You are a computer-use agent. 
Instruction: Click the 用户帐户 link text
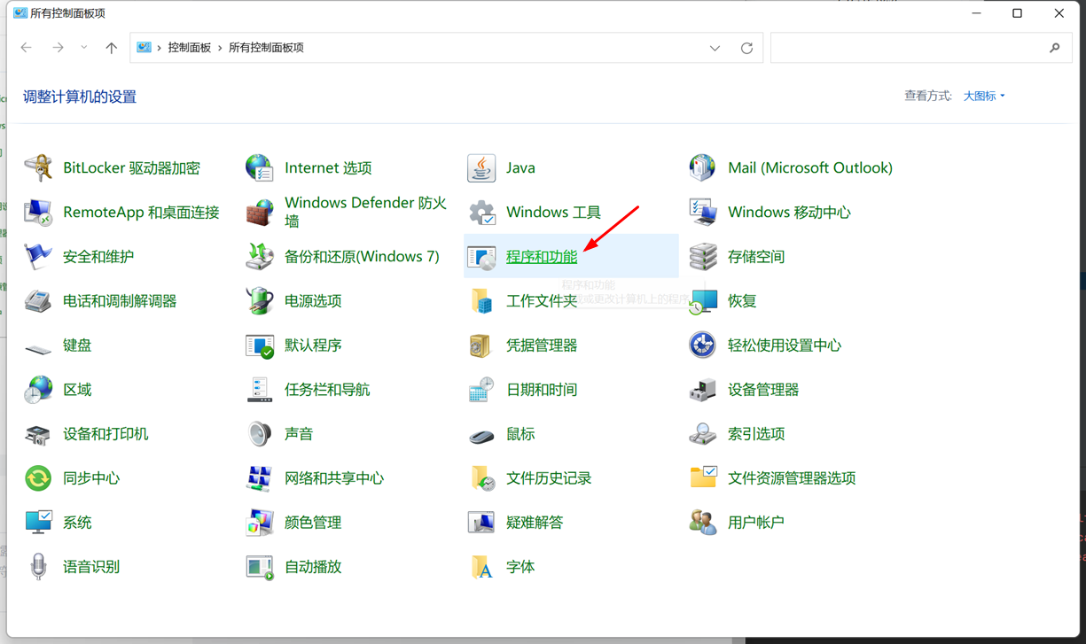pyautogui.click(x=756, y=523)
